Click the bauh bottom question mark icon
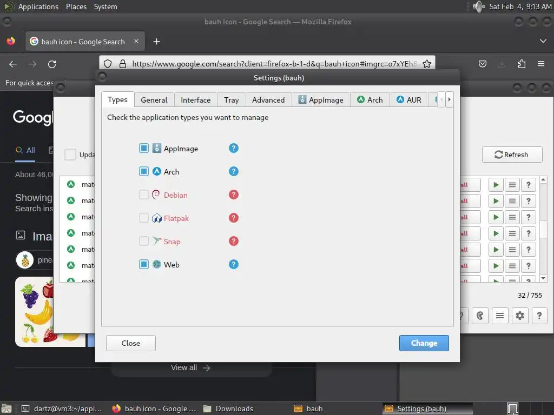554x415 pixels. 539,316
